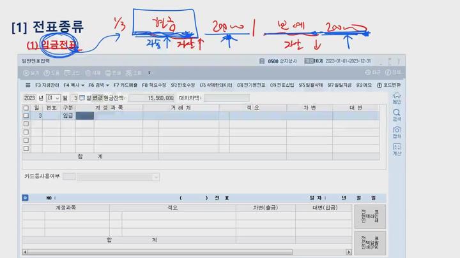The image size is (460, 258).
Task: Click the 대차차액 field
Action: click(226, 98)
